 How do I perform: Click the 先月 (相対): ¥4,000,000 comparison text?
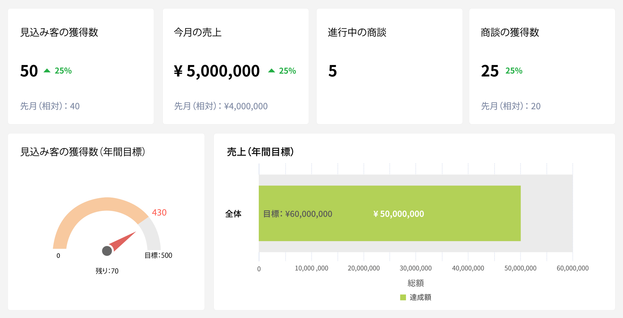point(221,106)
